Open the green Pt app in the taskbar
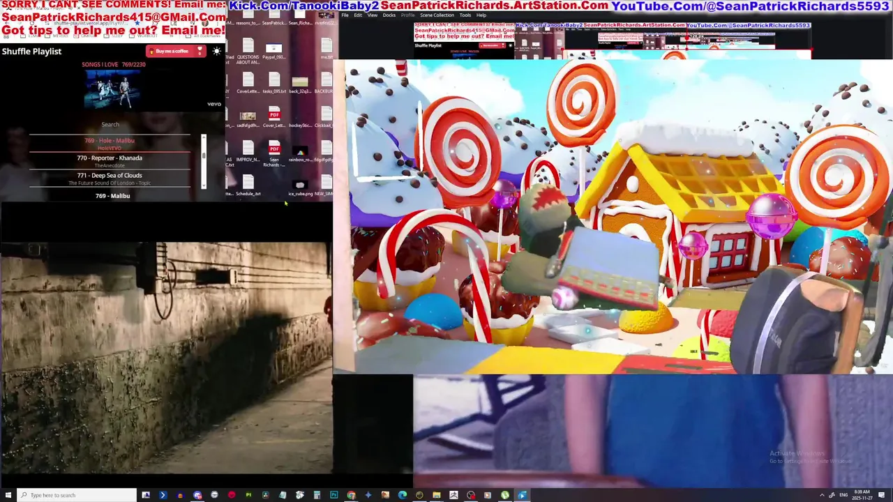 [248, 495]
